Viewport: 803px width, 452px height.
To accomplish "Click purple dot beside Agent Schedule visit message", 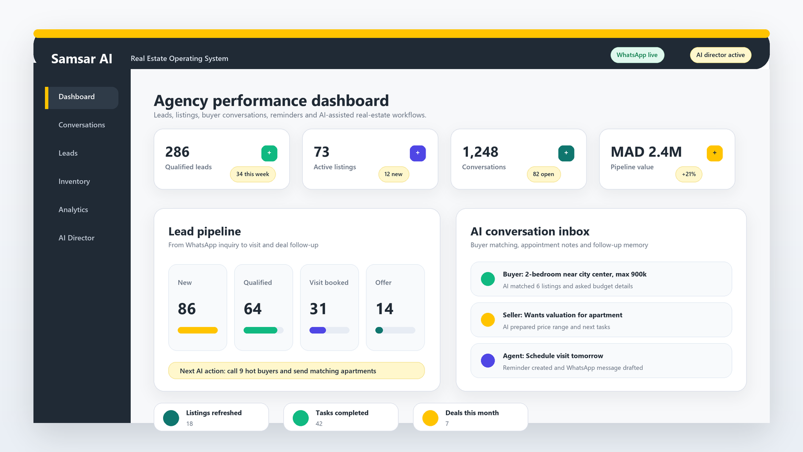I will point(488,360).
